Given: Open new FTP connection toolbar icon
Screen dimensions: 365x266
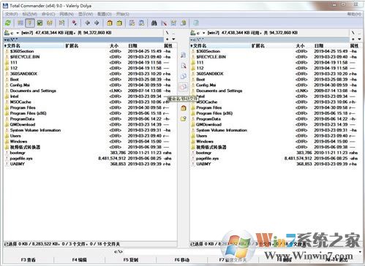Looking at the screenshot, I should click(x=141, y=23).
